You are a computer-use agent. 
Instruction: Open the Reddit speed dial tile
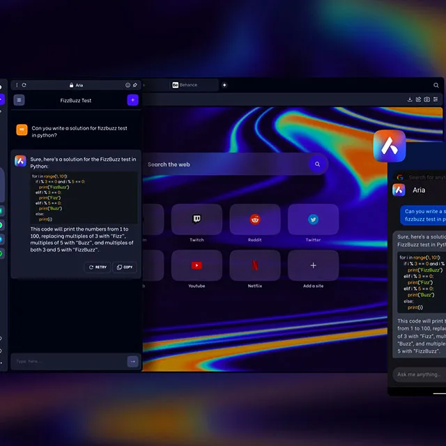click(x=255, y=220)
